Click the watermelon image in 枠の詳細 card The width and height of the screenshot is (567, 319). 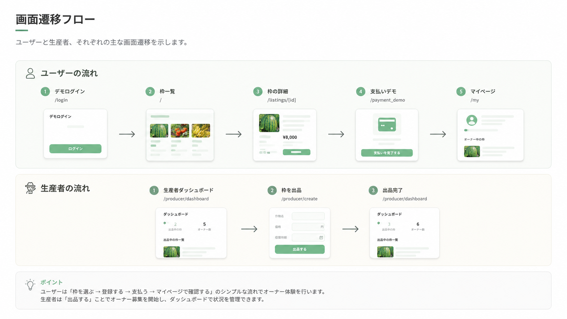coord(269,123)
